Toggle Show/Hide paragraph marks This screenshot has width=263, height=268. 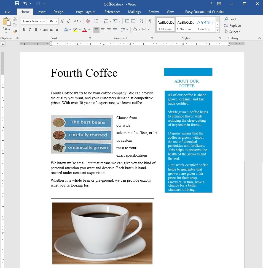(x=150, y=21)
